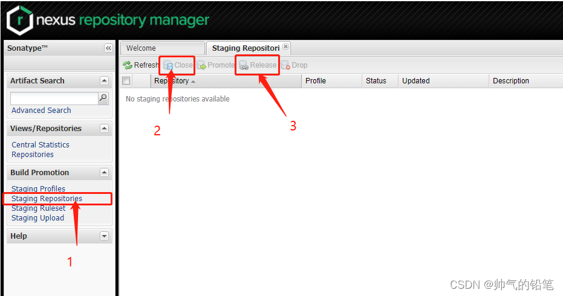Sort by the Profile column header
The image size is (563, 296).
(332, 81)
